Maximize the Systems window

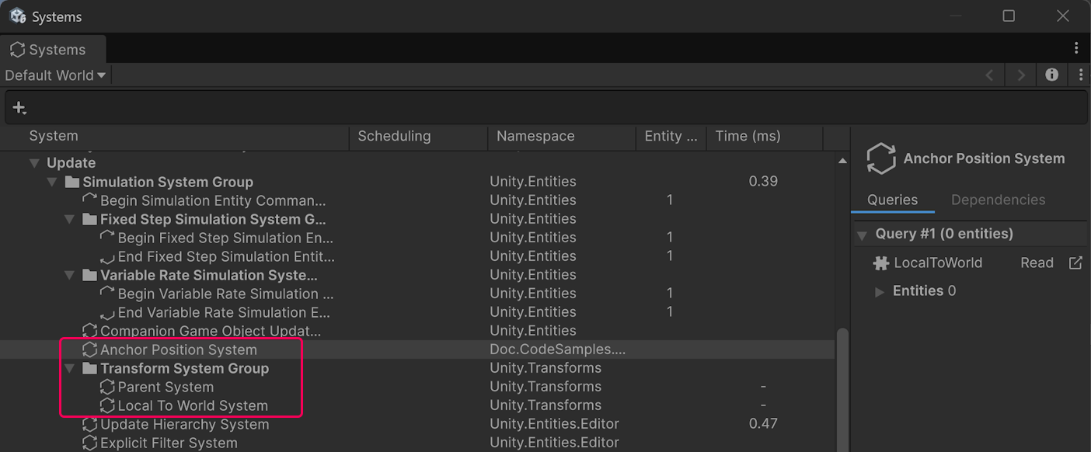click(x=1009, y=16)
